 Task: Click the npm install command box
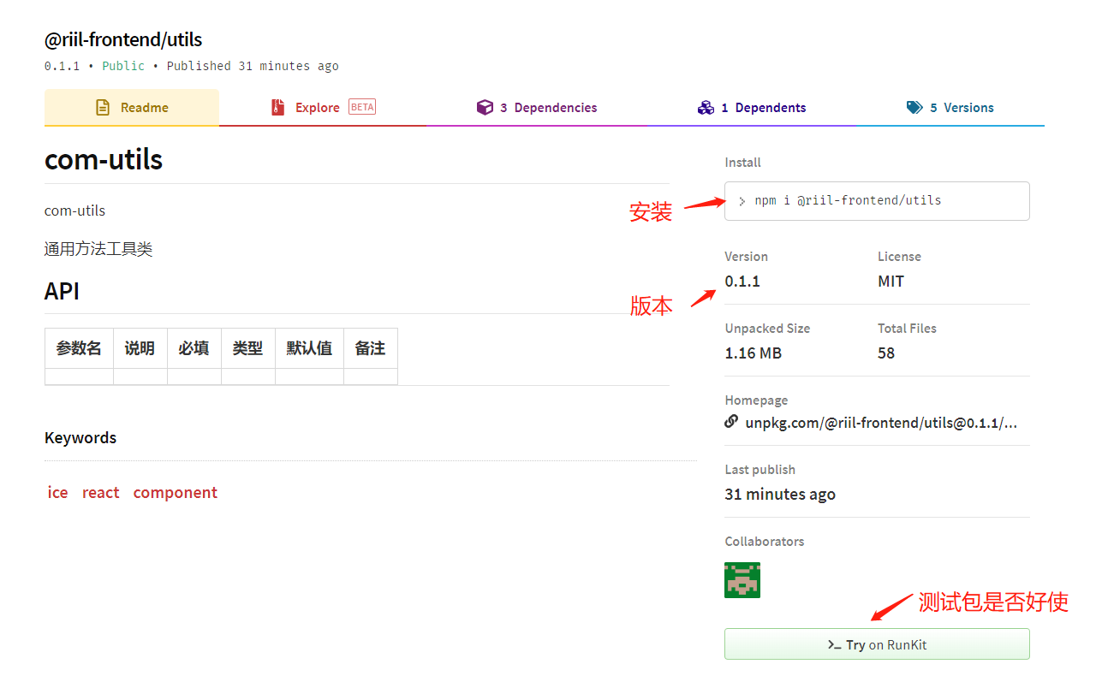(877, 201)
